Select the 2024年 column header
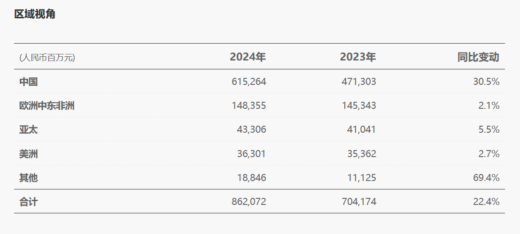 click(248, 57)
